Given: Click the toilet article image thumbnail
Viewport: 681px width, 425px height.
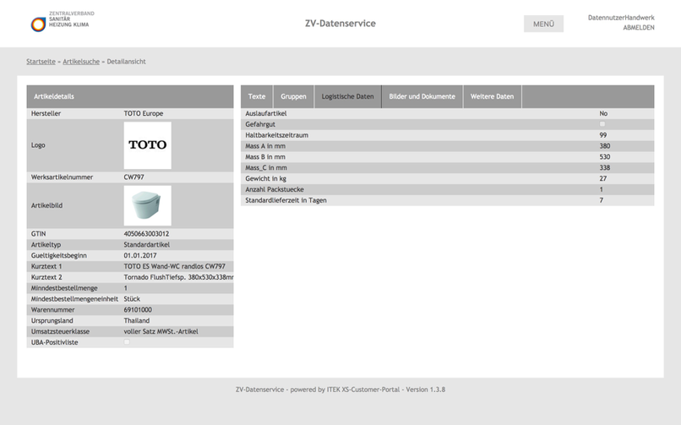Looking at the screenshot, I should click(147, 205).
